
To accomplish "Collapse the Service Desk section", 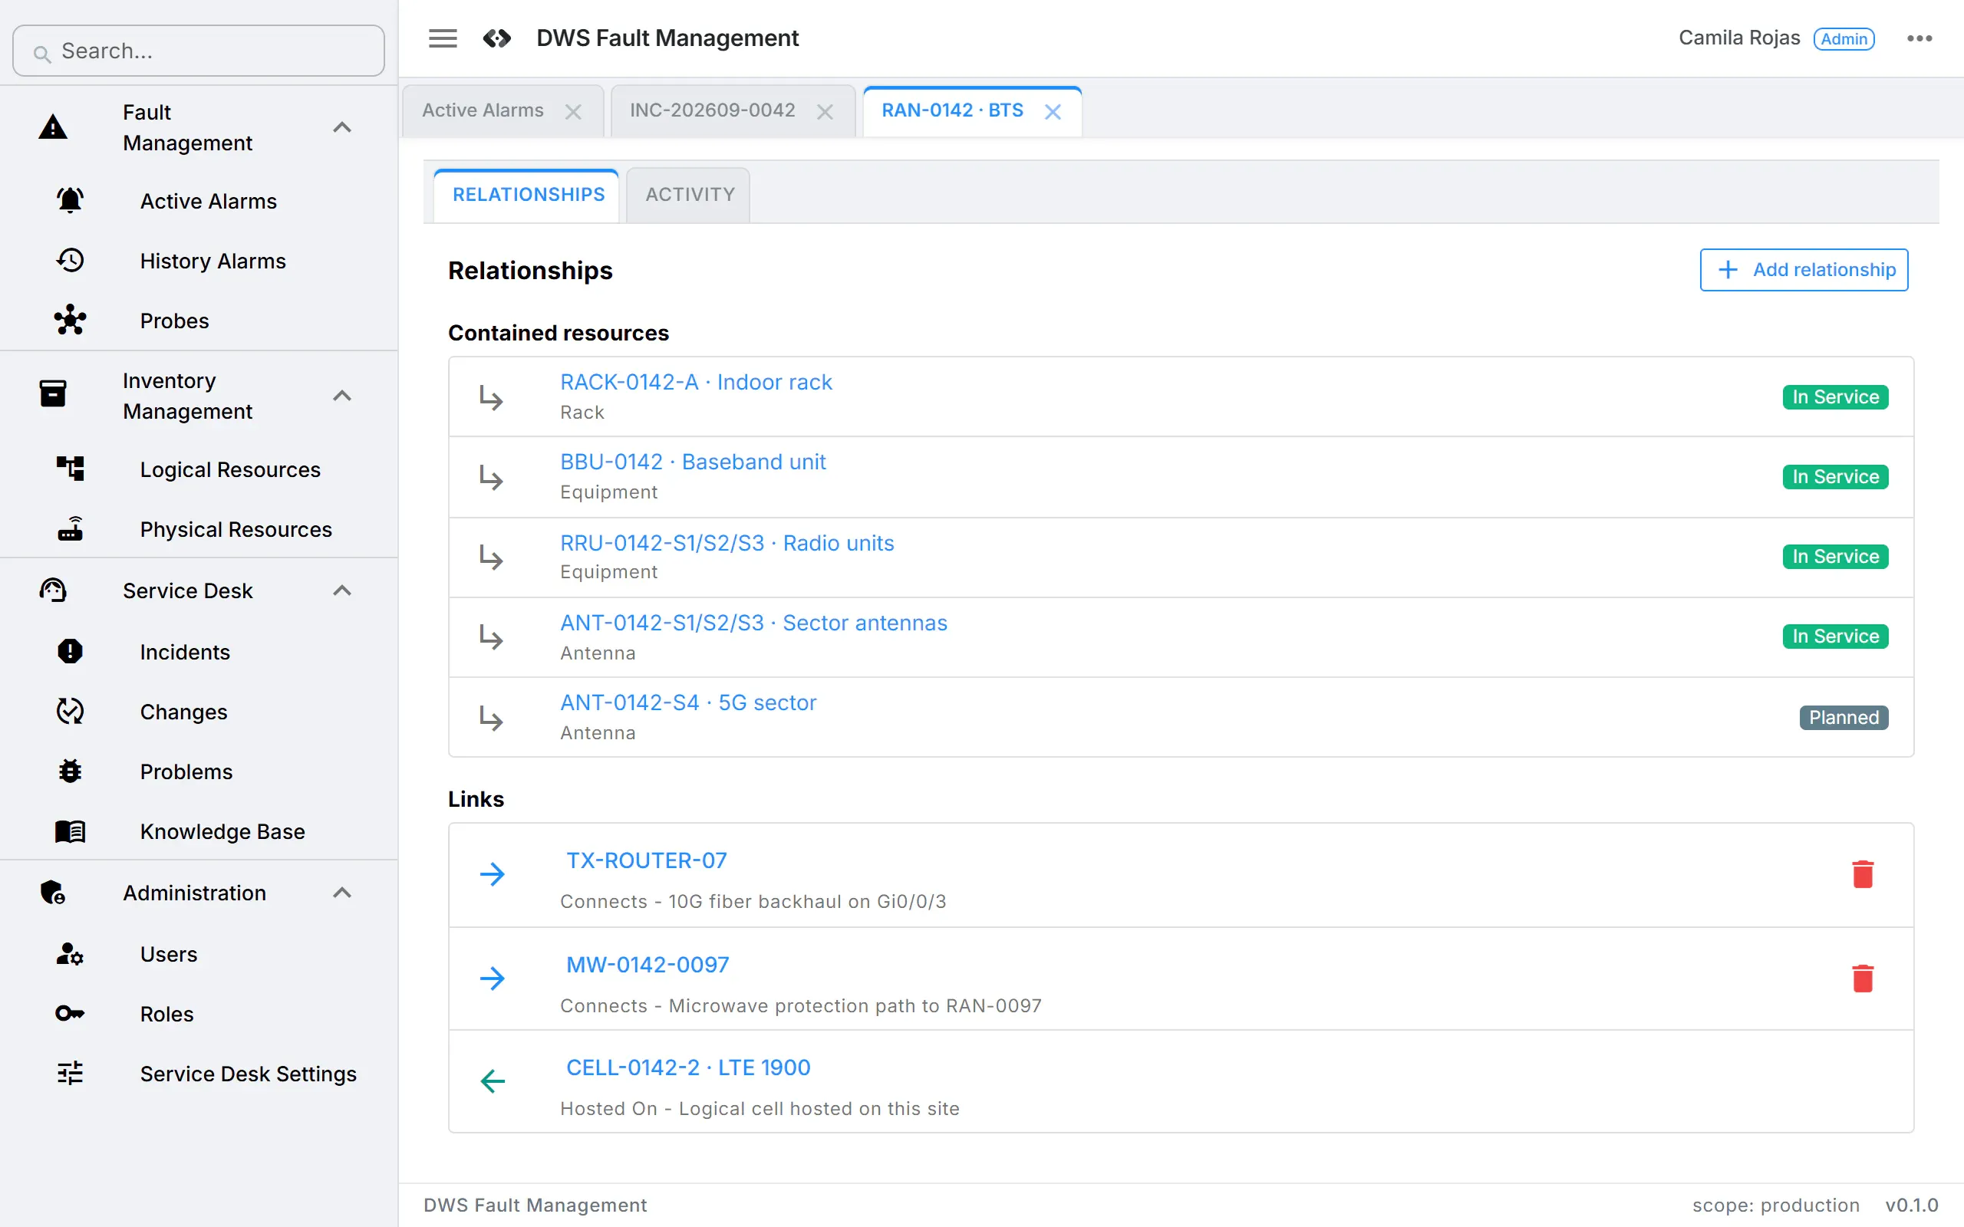I will click(342, 590).
